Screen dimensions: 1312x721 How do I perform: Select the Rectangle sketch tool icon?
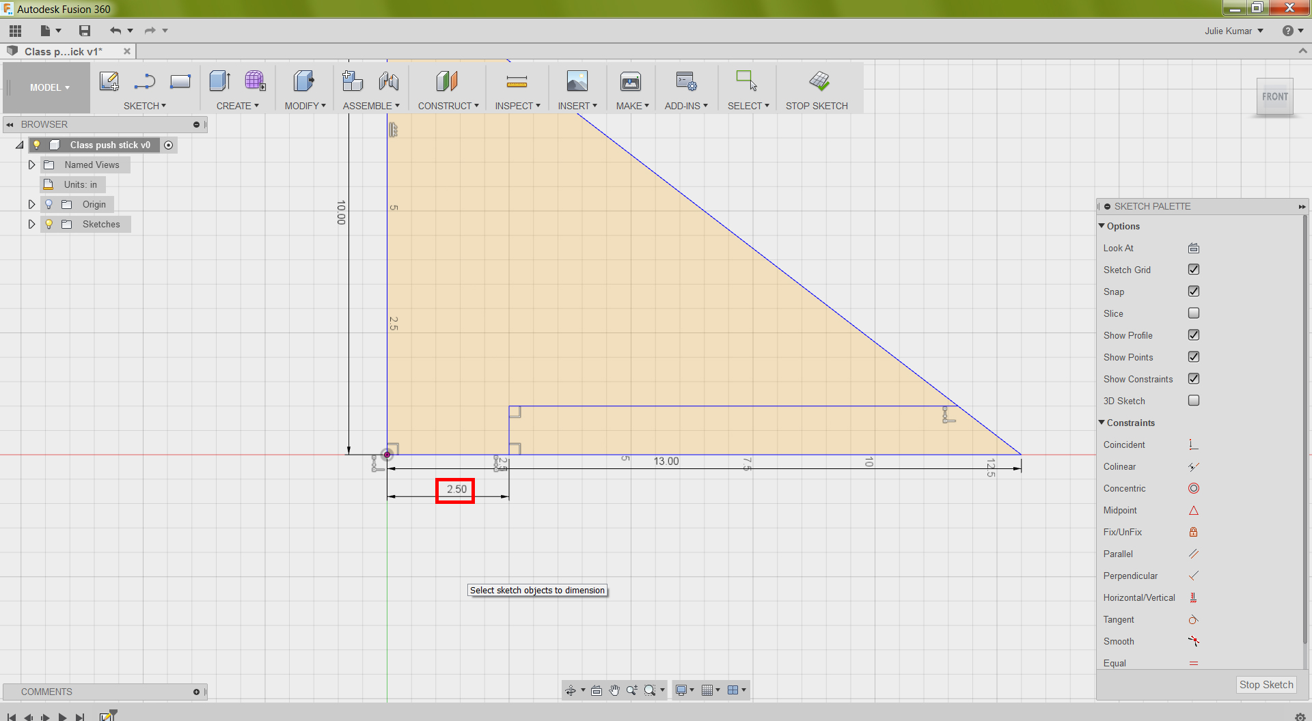click(180, 81)
